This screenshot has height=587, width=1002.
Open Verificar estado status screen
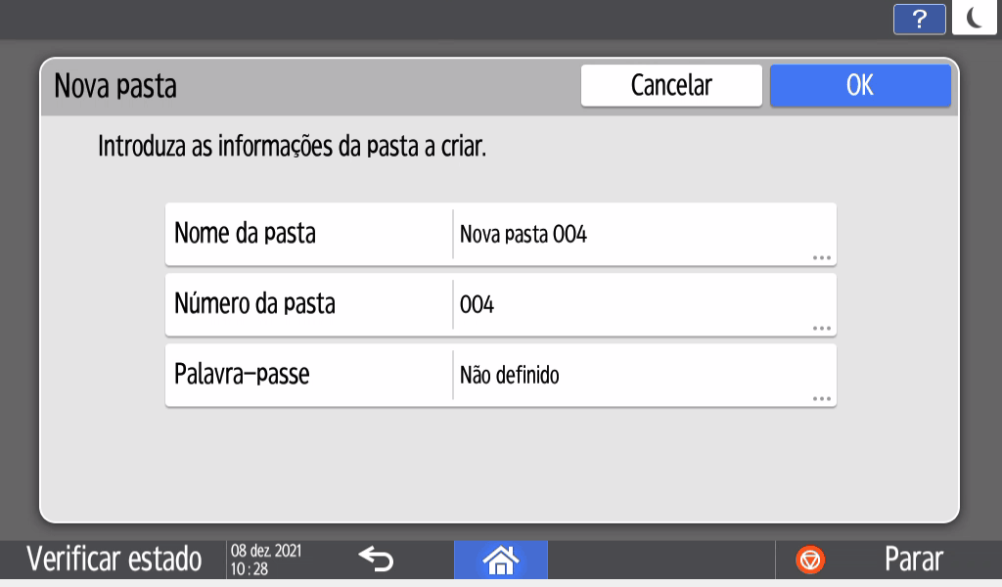tap(114, 560)
